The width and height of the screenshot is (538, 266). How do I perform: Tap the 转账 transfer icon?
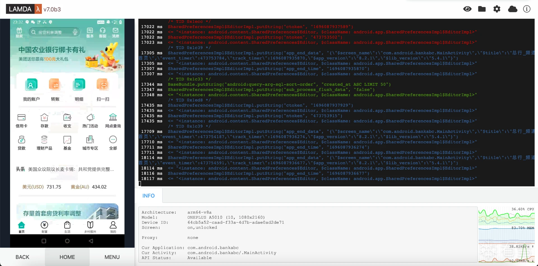pyautogui.click(x=55, y=90)
